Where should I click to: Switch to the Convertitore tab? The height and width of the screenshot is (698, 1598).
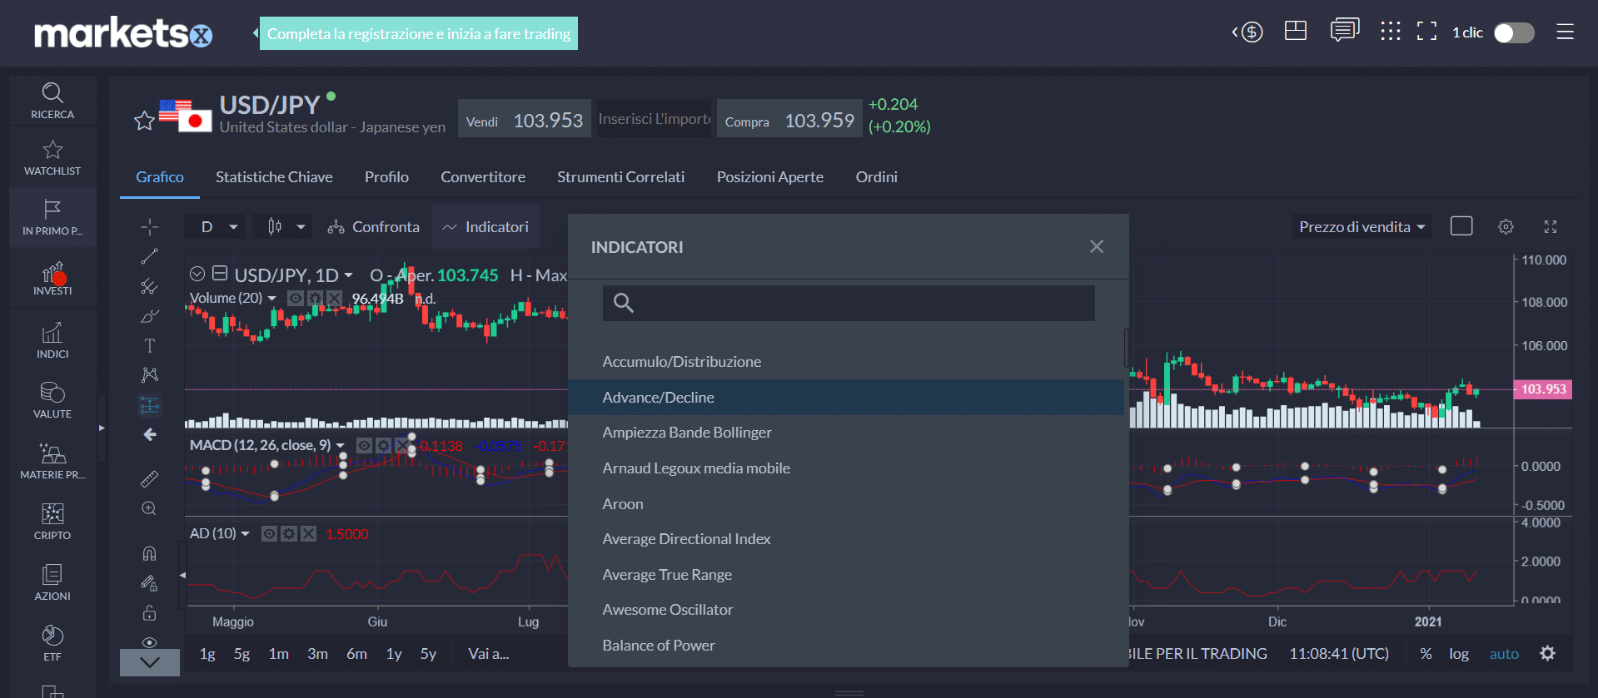pos(483,176)
